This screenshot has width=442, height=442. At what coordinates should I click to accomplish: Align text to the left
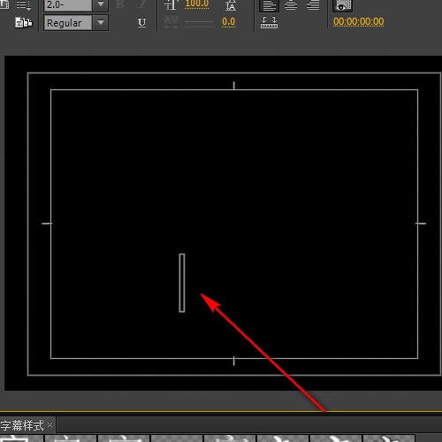[269, 5]
